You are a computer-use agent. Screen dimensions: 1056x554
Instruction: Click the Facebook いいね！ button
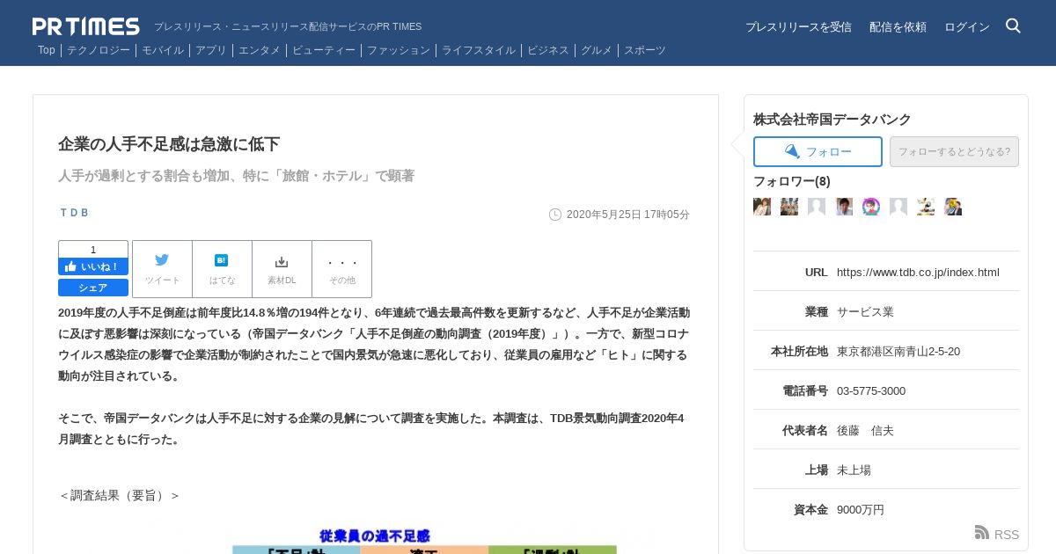click(93, 266)
